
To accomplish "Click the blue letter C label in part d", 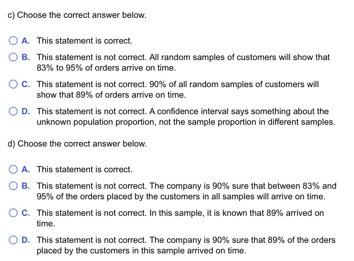I will tap(25, 213).
